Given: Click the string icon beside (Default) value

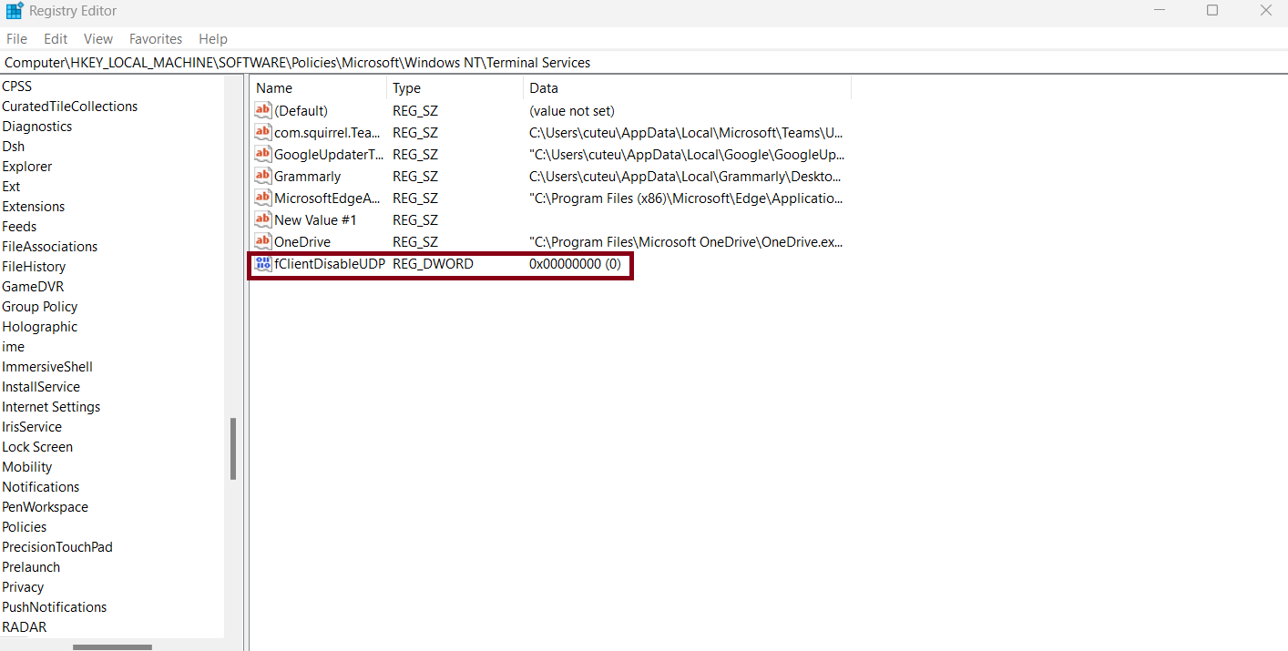Looking at the screenshot, I should point(263,110).
